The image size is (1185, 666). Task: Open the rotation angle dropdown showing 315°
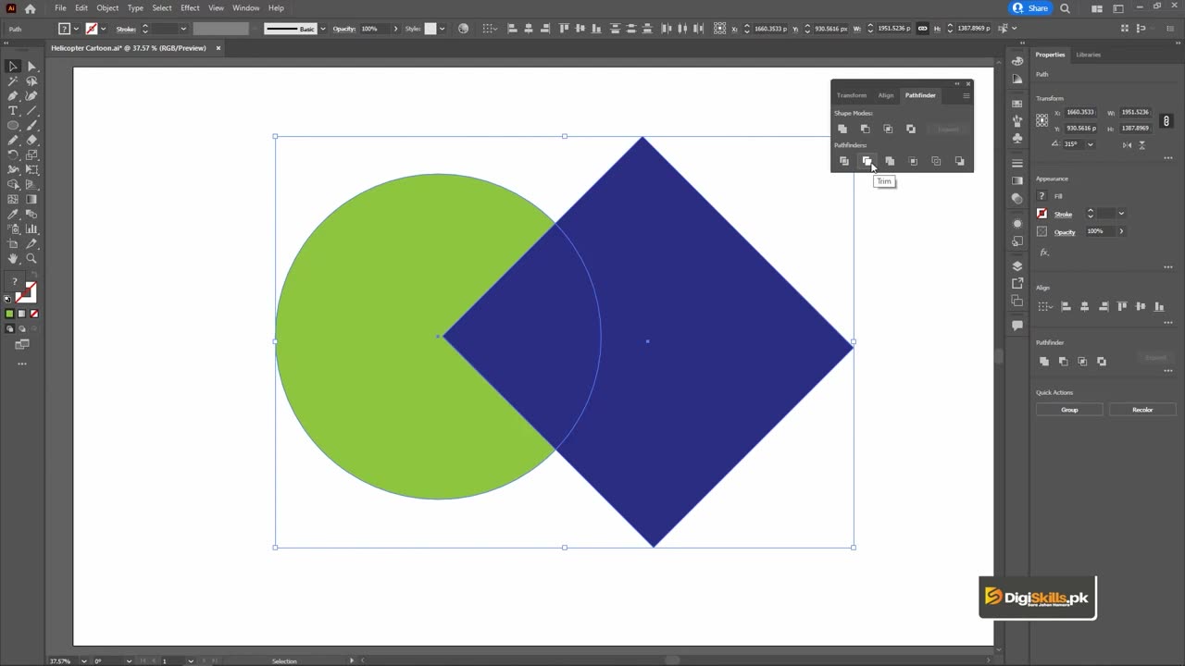pos(1090,144)
